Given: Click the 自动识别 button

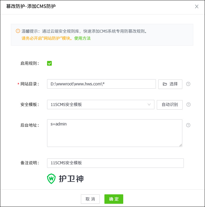Looking at the screenshot, I should [x=170, y=105].
